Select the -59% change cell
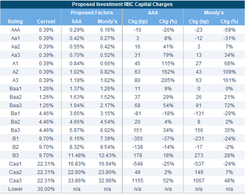The width and height of the screenshot is (246, 194). point(229,30)
